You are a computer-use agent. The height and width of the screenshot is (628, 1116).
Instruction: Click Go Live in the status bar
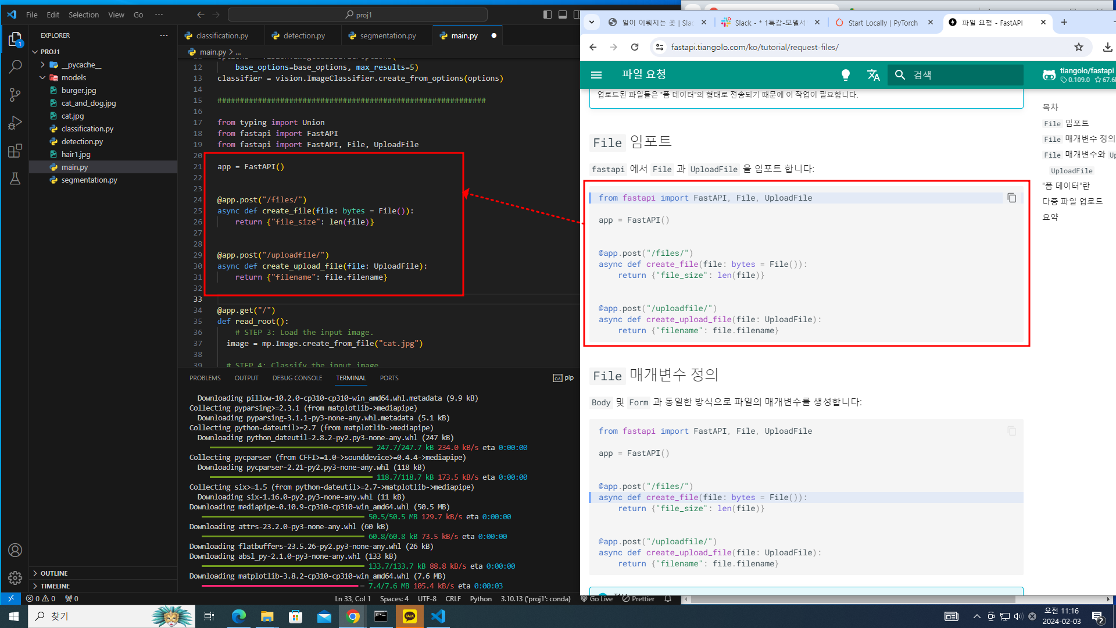click(x=597, y=599)
